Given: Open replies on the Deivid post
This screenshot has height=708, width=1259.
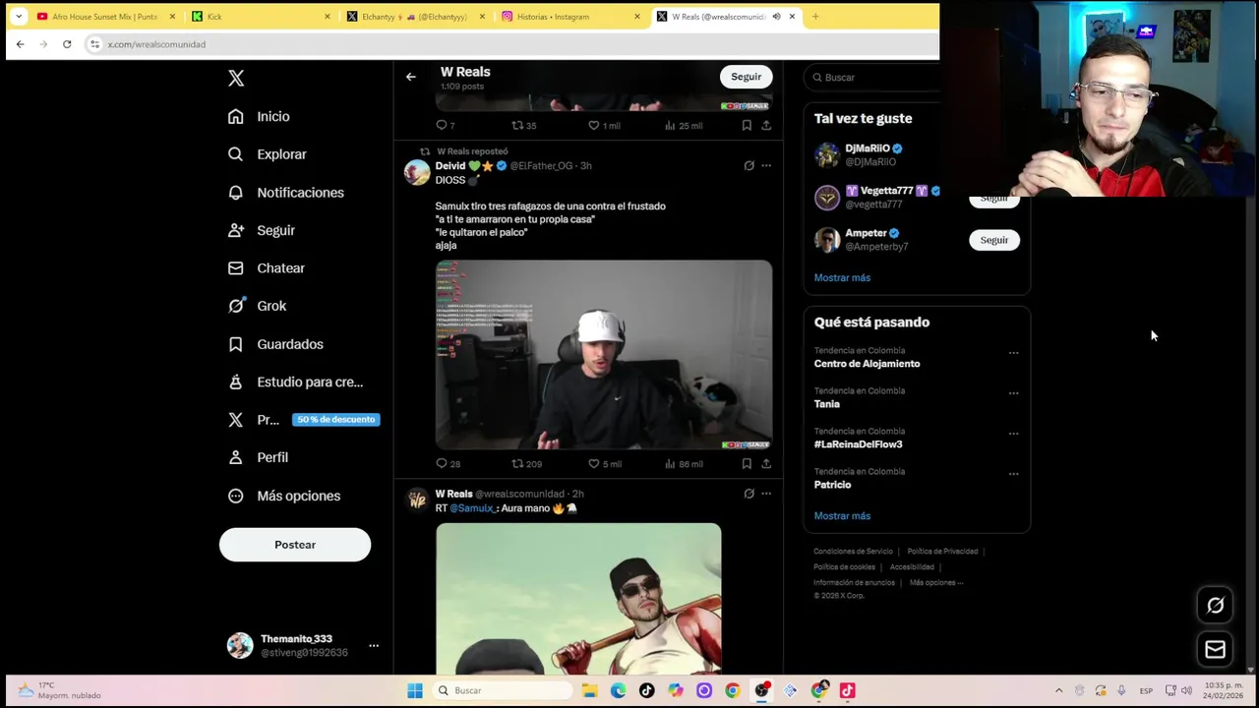Looking at the screenshot, I should pos(448,464).
